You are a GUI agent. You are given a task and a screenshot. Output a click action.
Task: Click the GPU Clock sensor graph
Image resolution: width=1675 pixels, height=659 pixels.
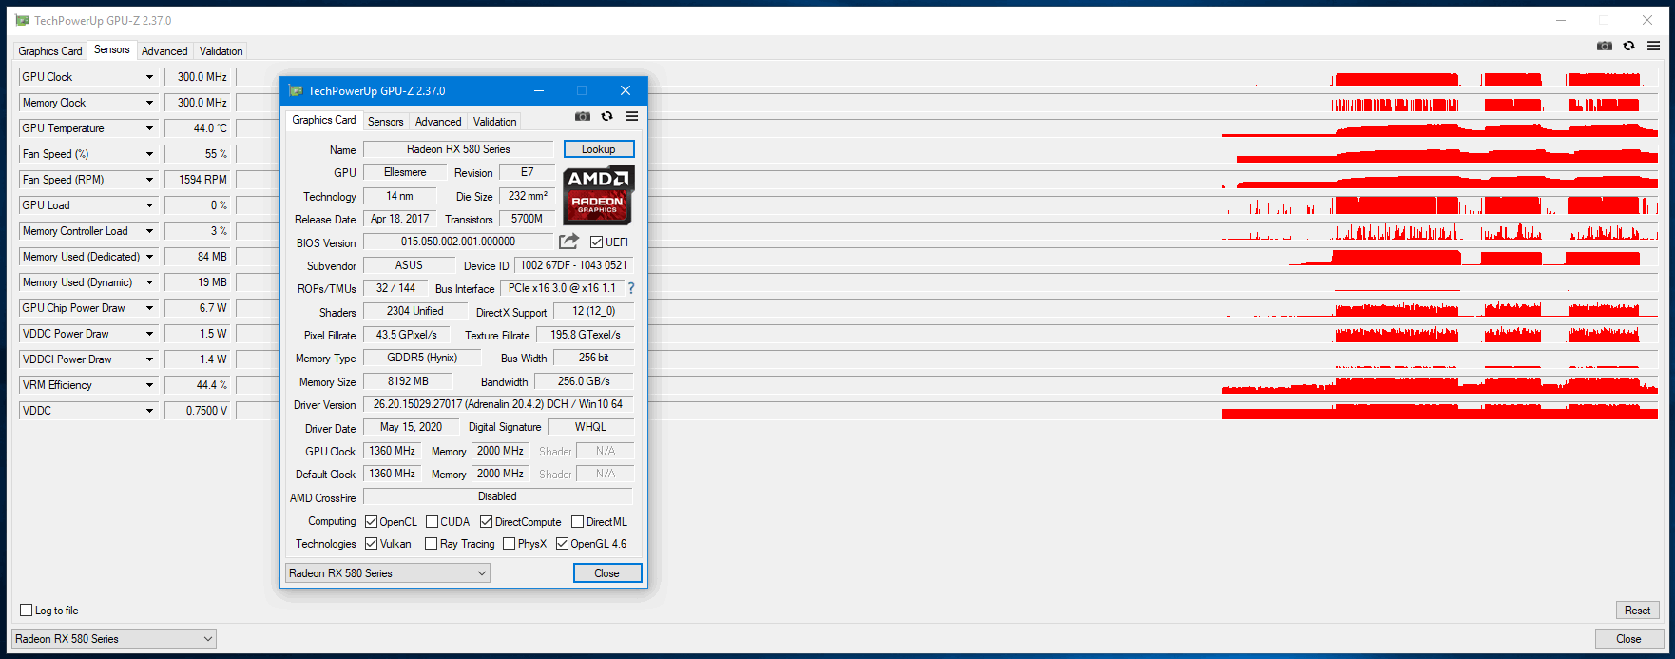pyautogui.click(x=947, y=77)
